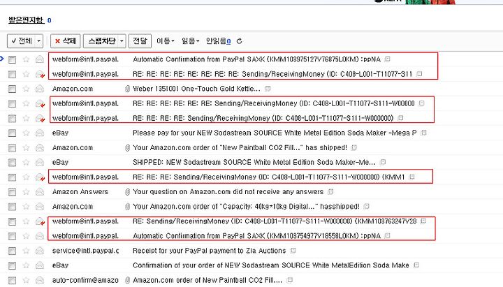Click the 스팸차단 spam block button
This screenshot has height=287, width=503.
(x=101, y=41)
